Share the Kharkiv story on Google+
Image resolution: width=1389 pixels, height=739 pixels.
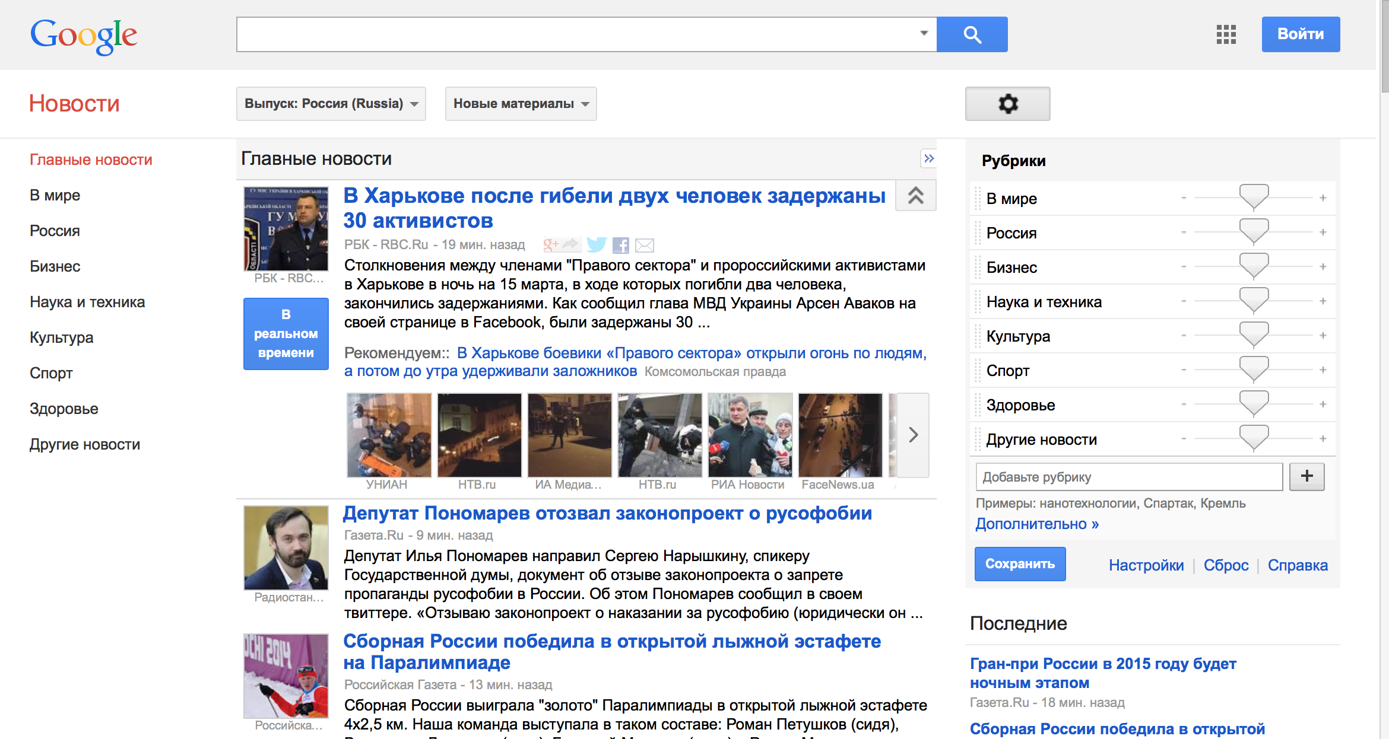(562, 244)
